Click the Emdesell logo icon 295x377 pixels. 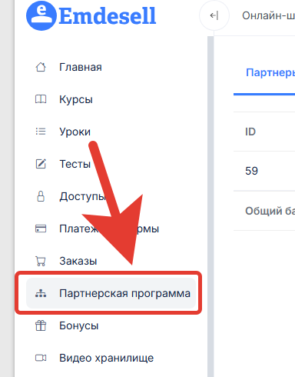point(41,15)
